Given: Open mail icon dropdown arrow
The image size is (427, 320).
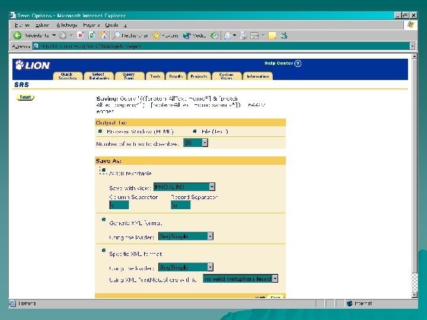Looking at the screenshot, I should (x=234, y=36).
